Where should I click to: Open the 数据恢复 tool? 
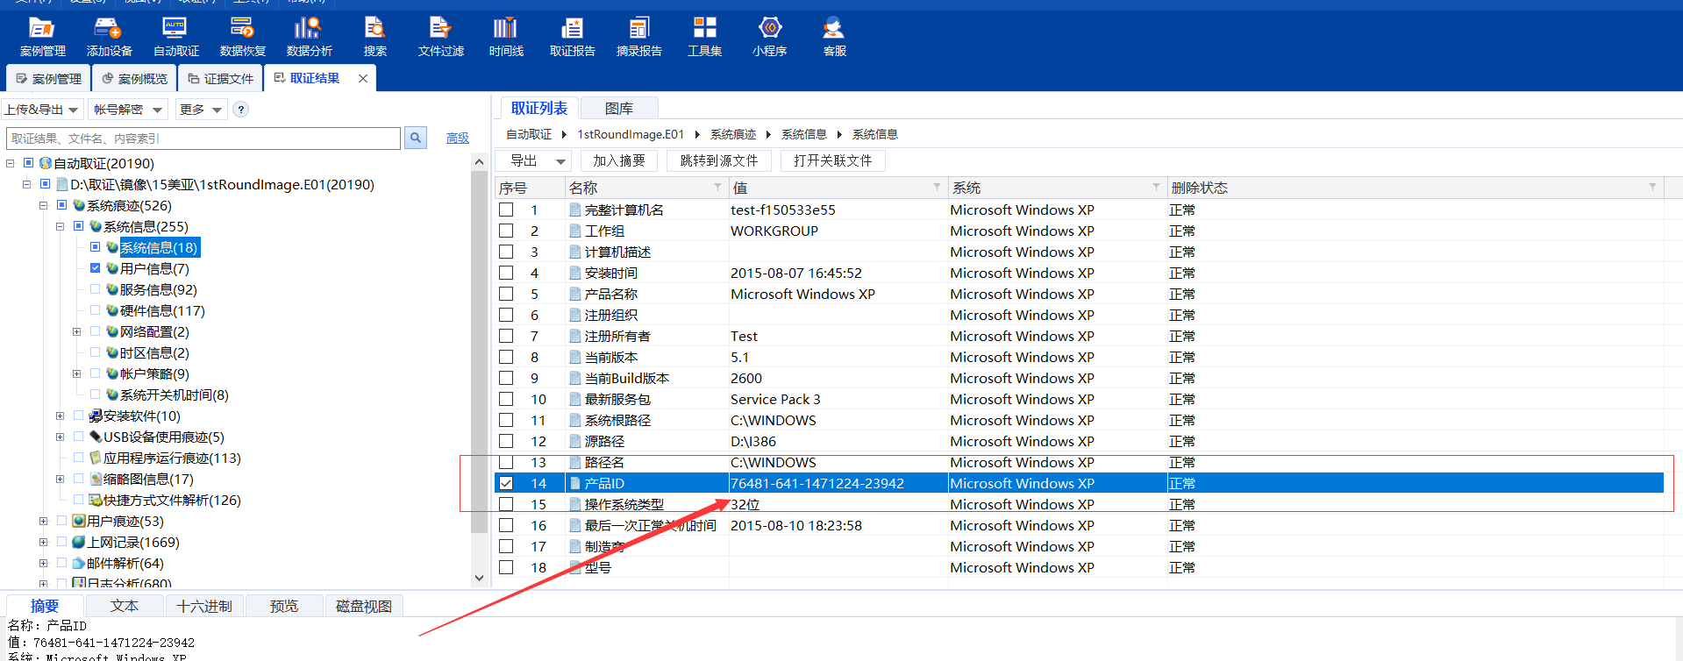[242, 37]
